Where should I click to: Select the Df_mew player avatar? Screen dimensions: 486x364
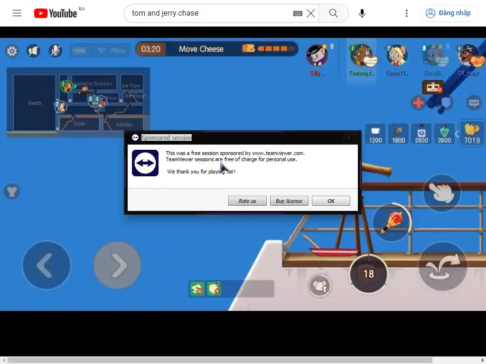[x=468, y=56]
